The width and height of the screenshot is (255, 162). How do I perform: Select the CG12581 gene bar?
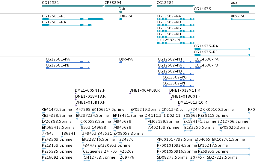pos(73,6)
